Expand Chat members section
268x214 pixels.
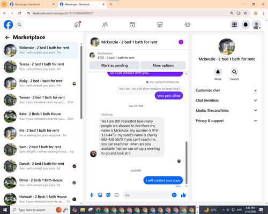coord(226,100)
